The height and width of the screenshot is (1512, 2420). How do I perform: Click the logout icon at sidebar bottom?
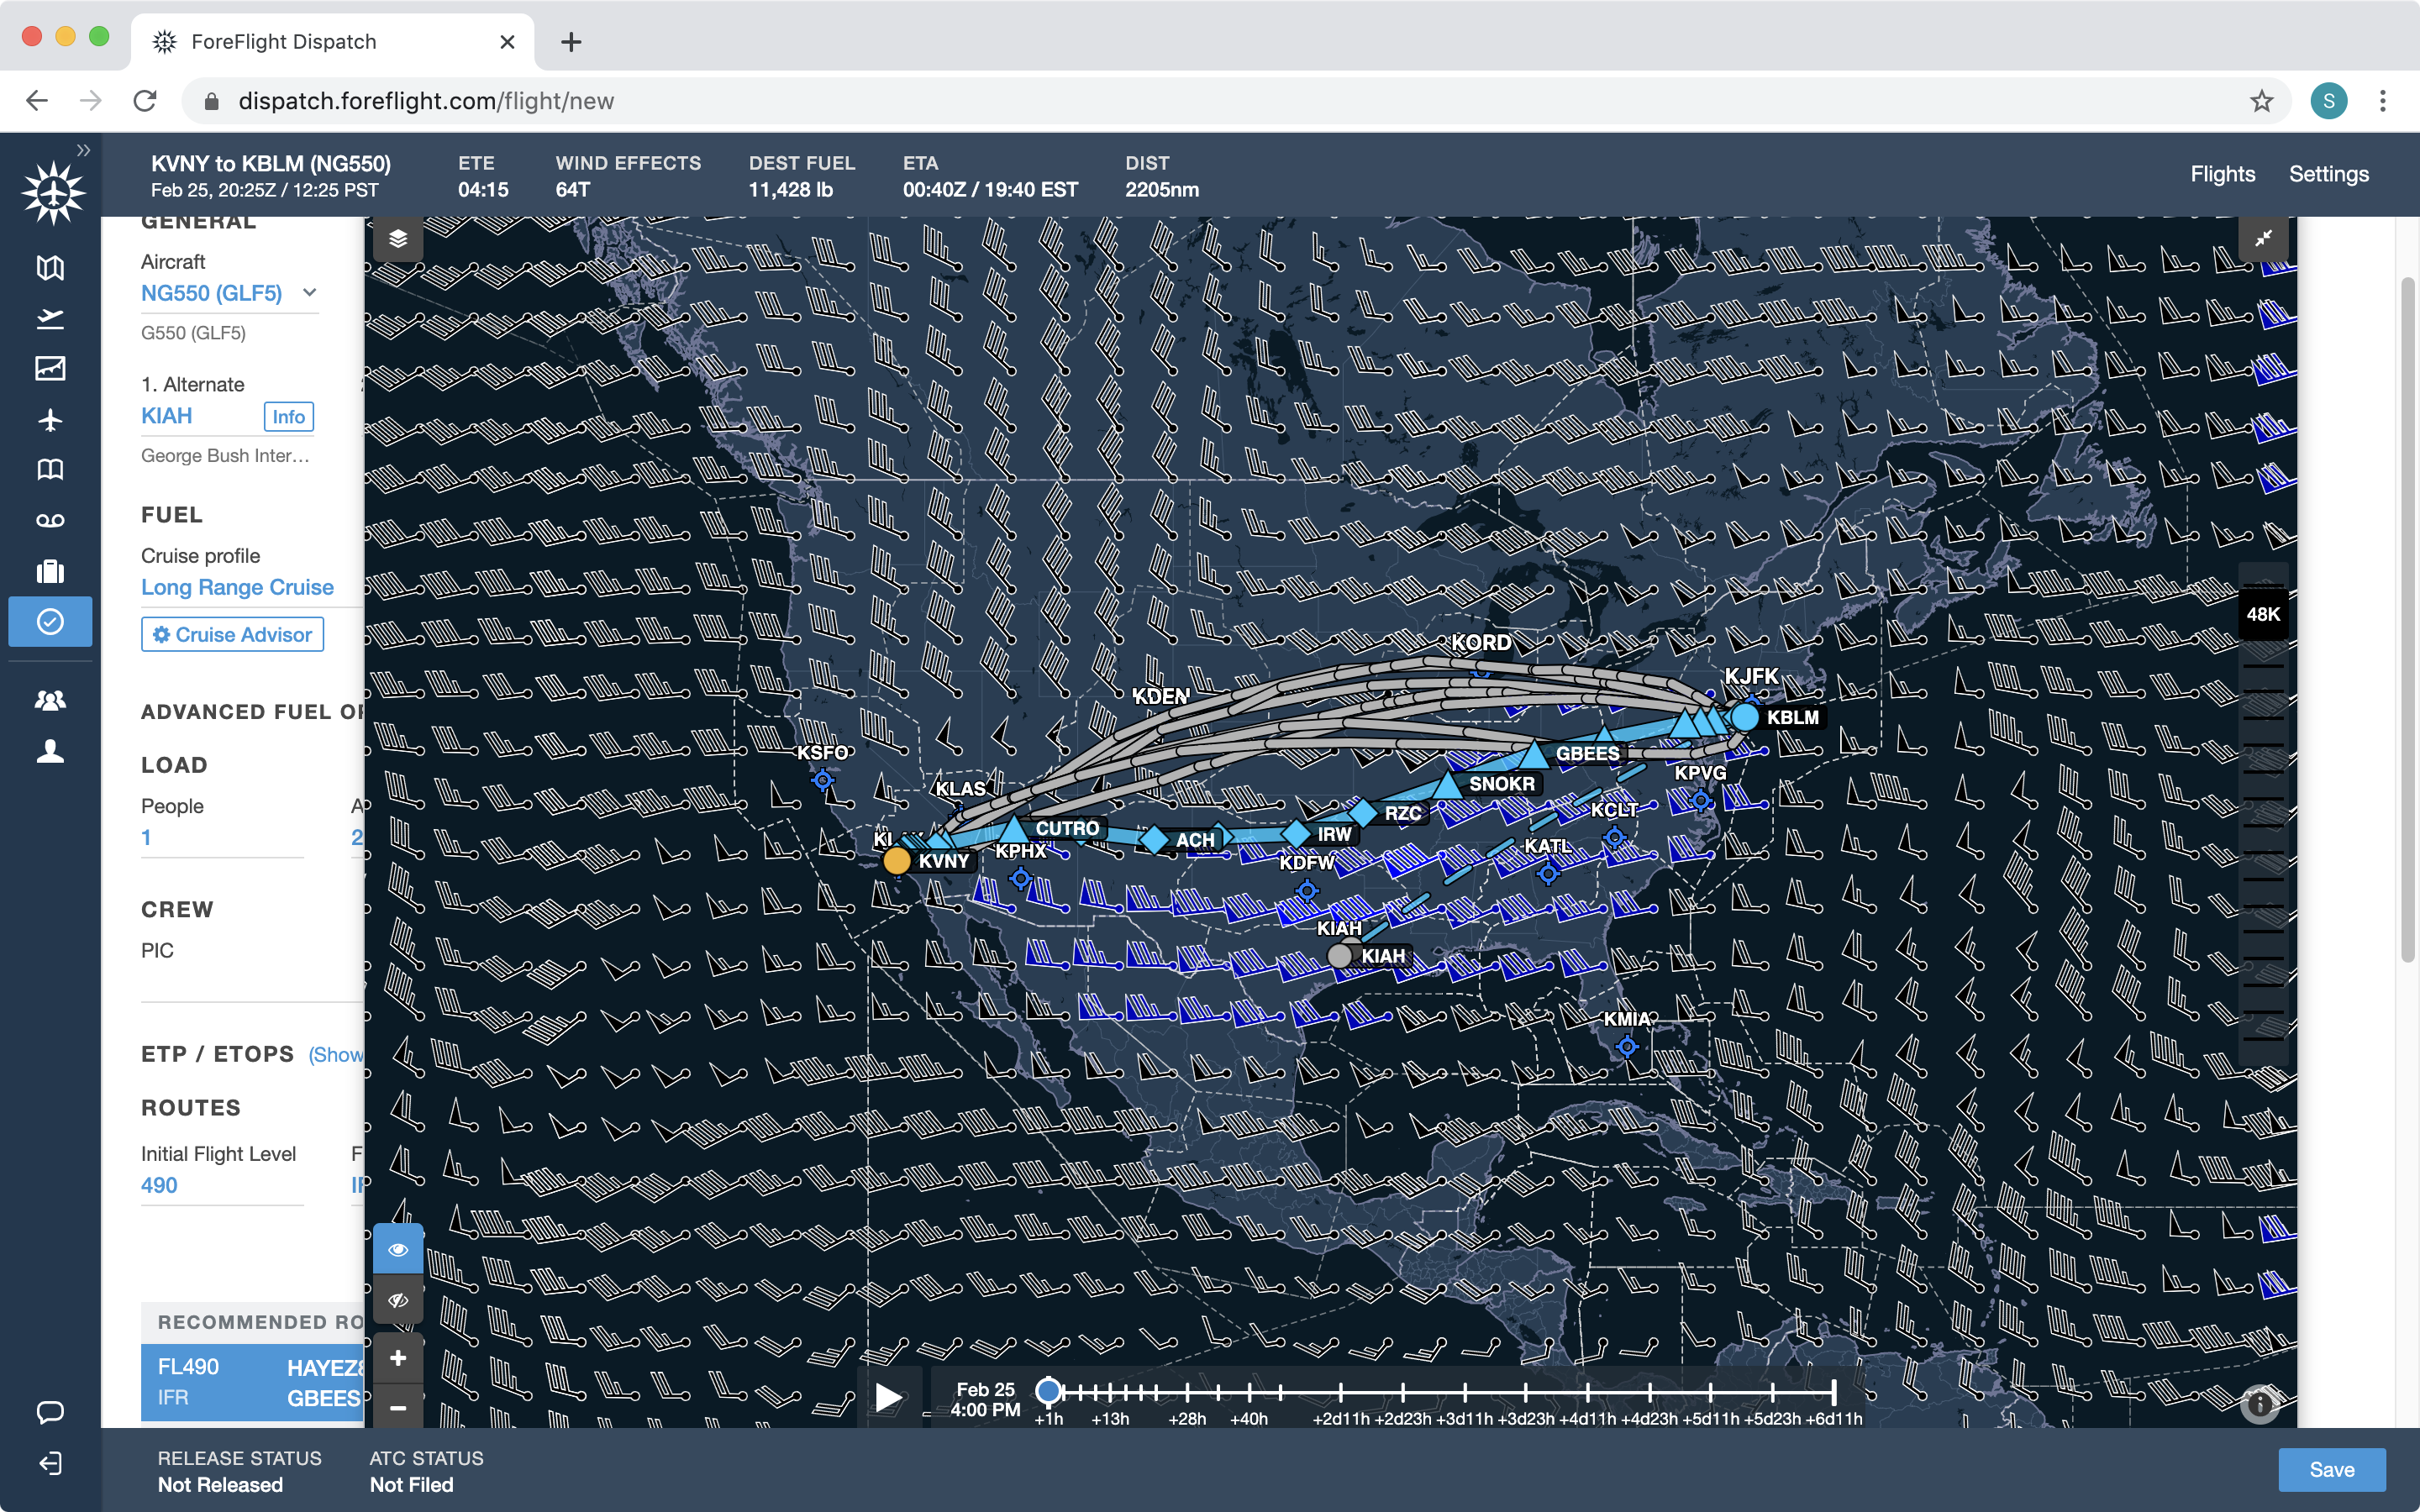(50, 1464)
